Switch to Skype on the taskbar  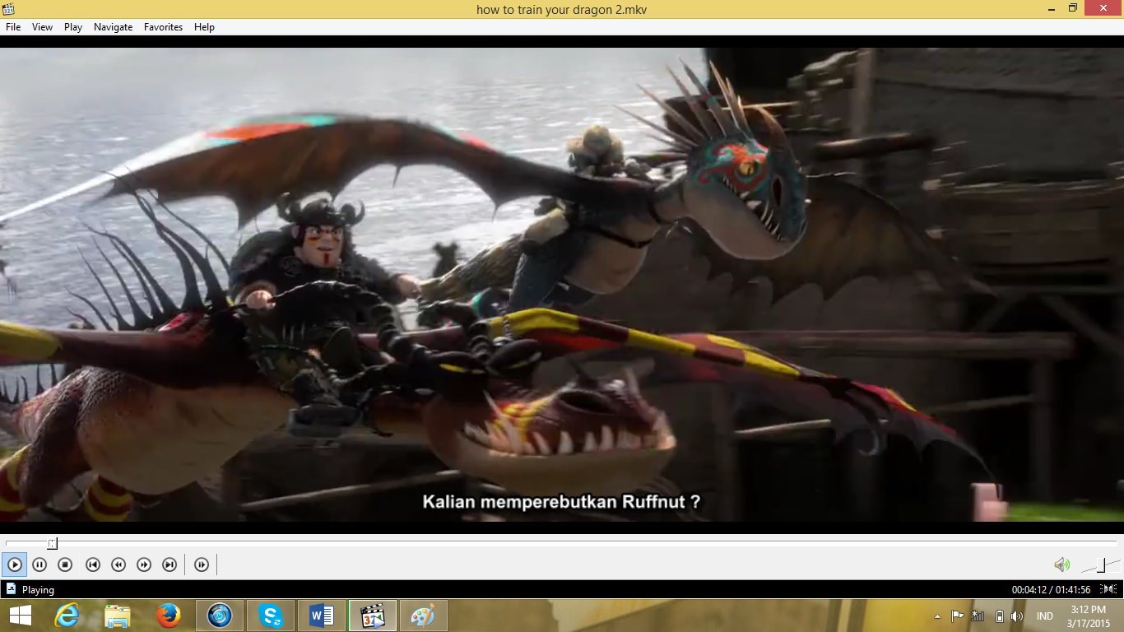[x=271, y=616]
